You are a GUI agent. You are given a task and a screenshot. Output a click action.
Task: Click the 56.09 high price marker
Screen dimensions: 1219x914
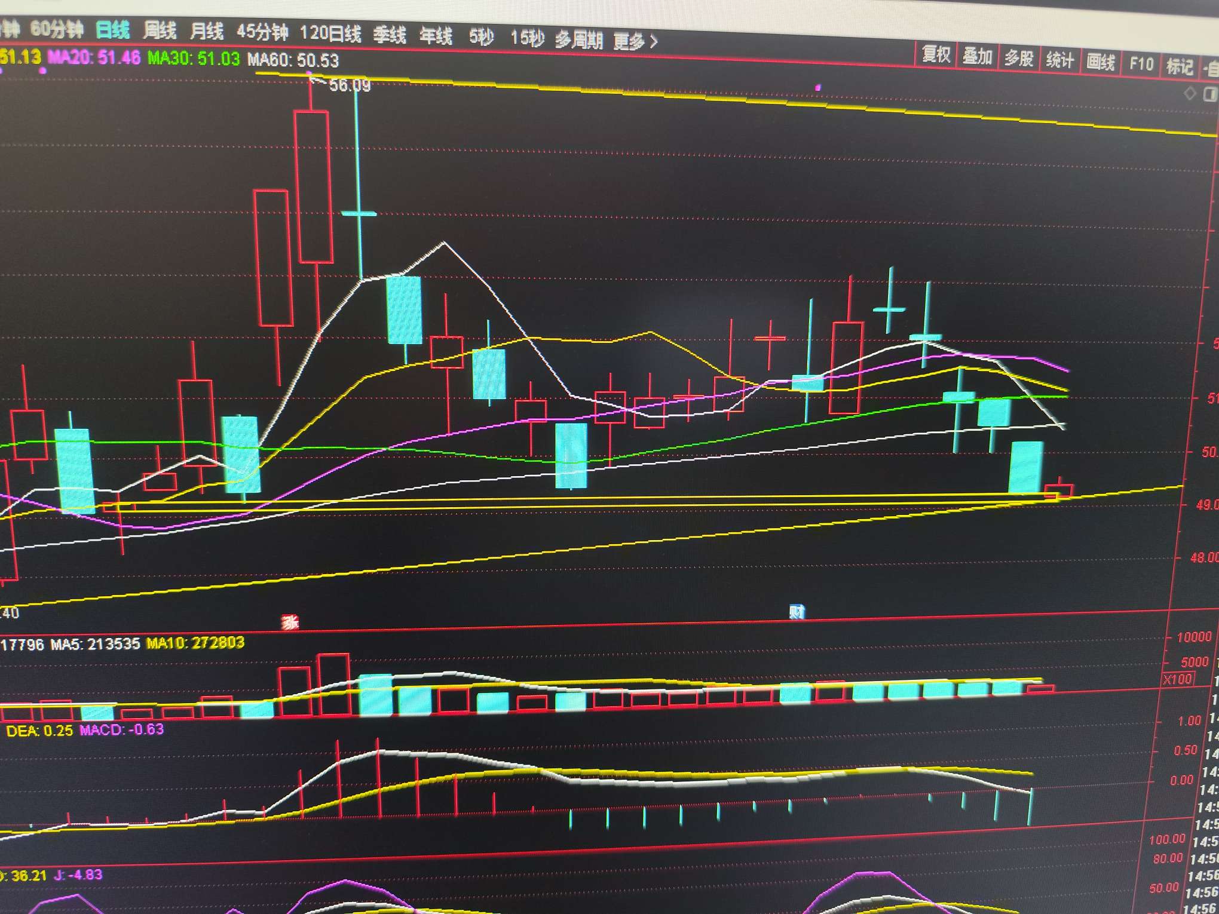[350, 85]
